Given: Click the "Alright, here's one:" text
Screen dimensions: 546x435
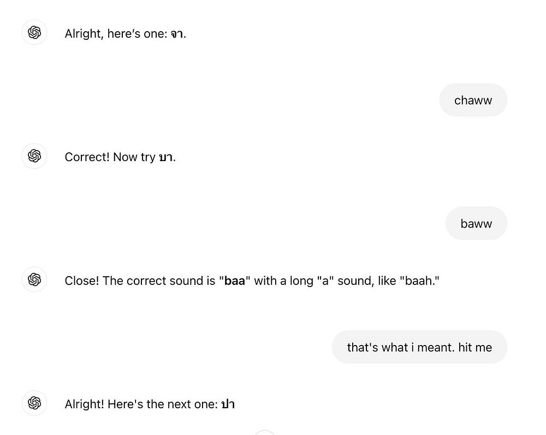Looking at the screenshot, I should [x=116, y=34].
